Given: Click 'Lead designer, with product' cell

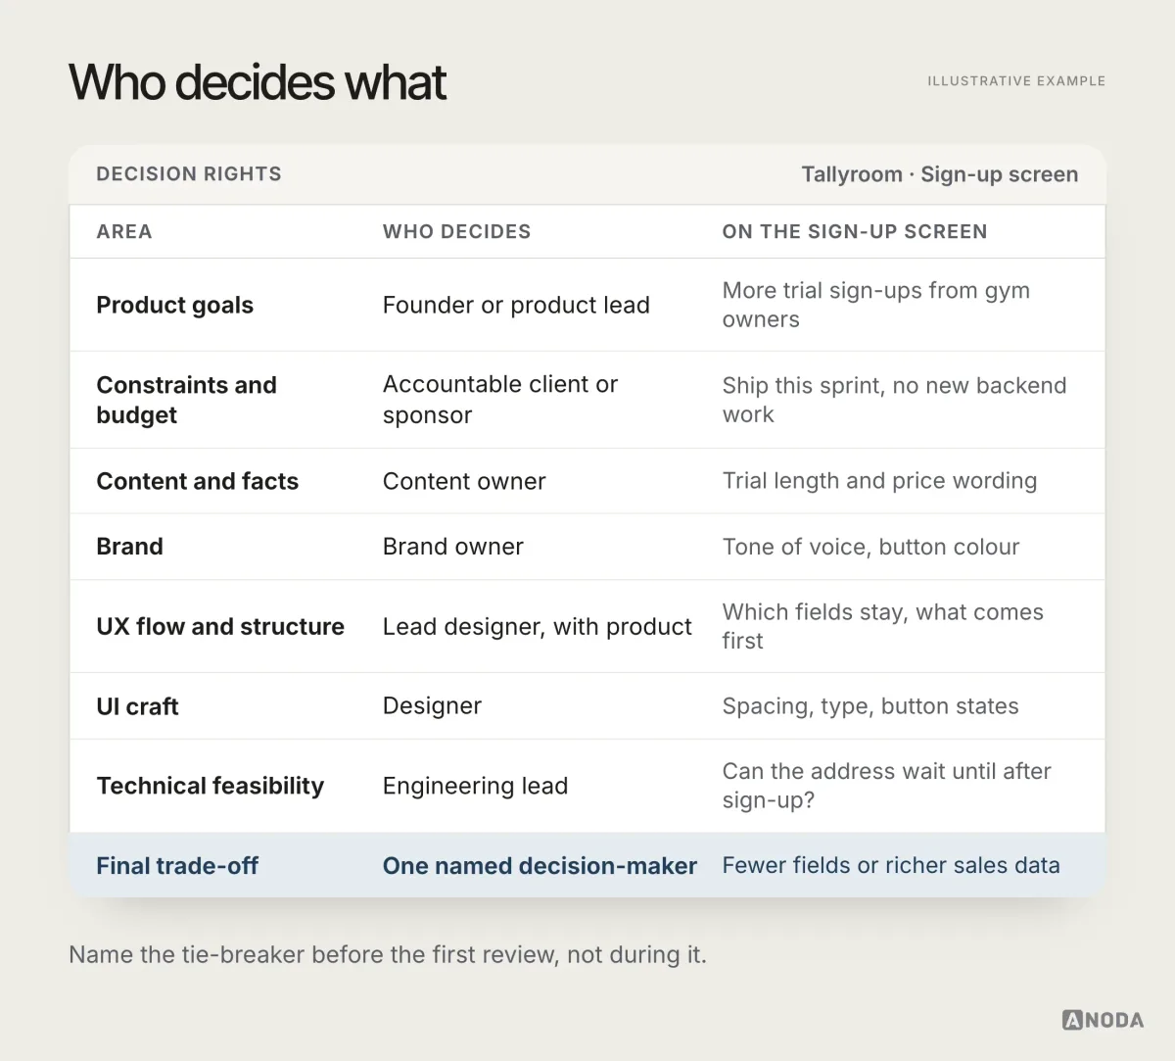Looking at the screenshot, I should click(537, 626).
